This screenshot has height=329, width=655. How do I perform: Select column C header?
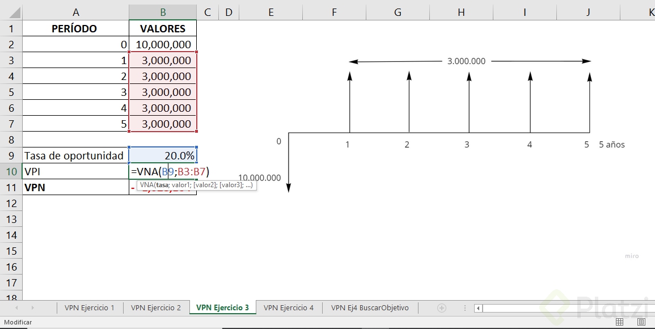click(208, 12)
